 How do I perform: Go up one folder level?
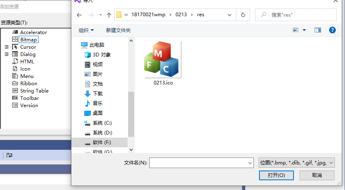pyautogui.click(x=109, y=15)
